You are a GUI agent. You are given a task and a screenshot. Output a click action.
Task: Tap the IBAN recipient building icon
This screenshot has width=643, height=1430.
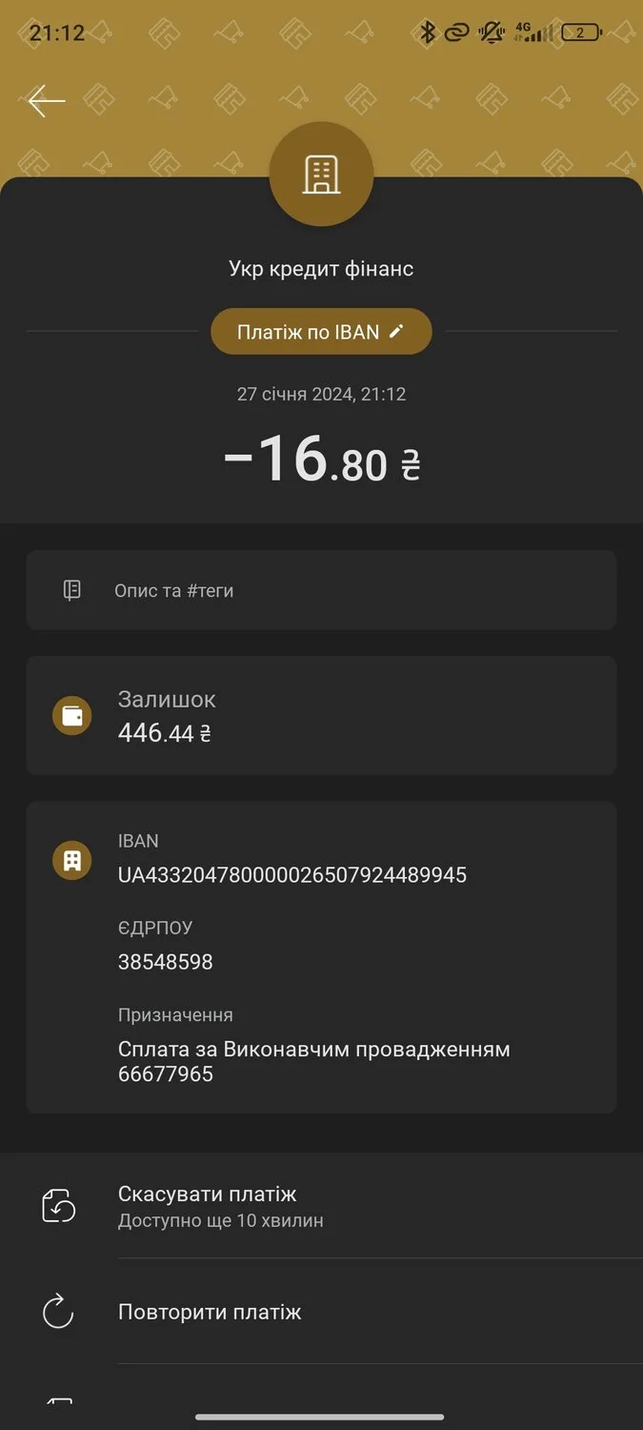[x=72, y=860]
